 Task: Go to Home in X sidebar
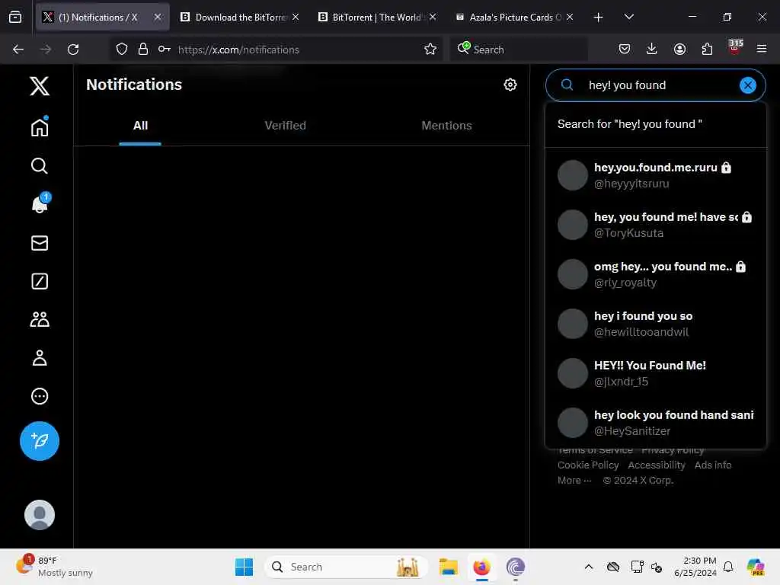tap(40, 126)
